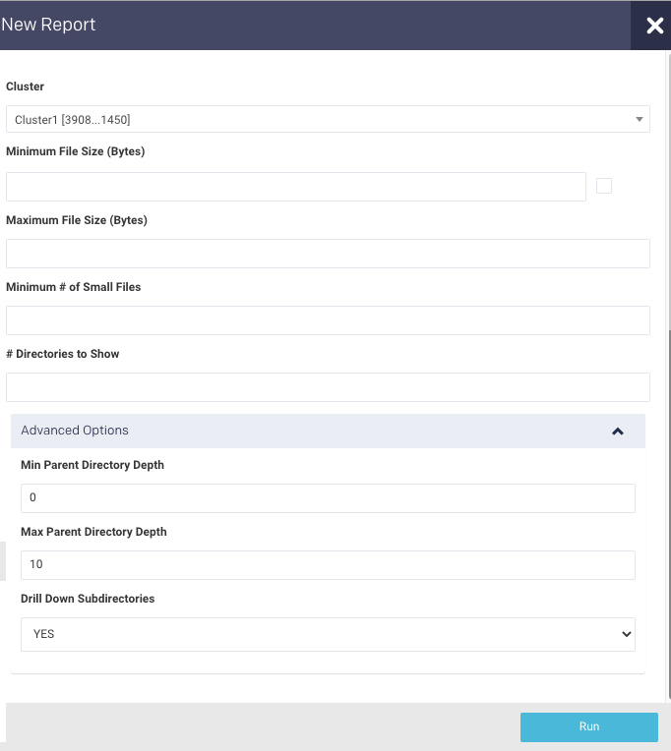The height and width of the screenshot is (751, 671).
Task: Focus the Maximum File Size input
Action: 328,254
